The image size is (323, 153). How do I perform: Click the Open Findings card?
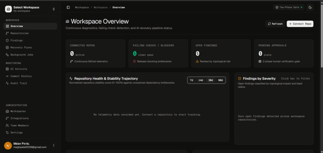(x=221, y=54)
